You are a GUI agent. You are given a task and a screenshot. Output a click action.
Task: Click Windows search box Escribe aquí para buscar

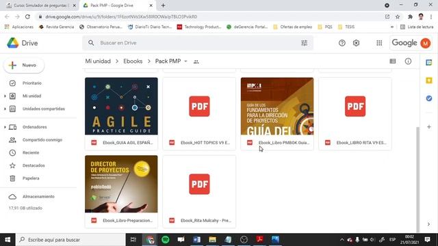pyautogui.click(x=70, y=240)
